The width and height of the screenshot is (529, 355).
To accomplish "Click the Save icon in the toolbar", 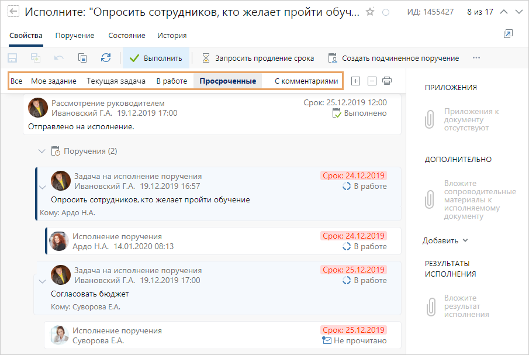I will (12, 57).
